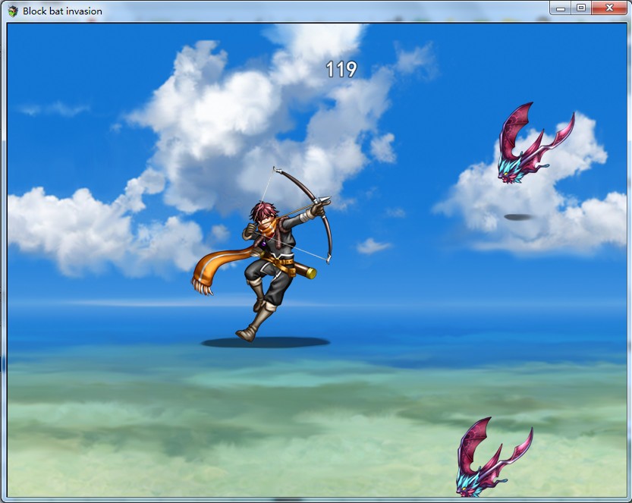Maximize the Block bat invasion window
Image resolution: width=632 pixels, height=503 pixels.
(581, 8)
